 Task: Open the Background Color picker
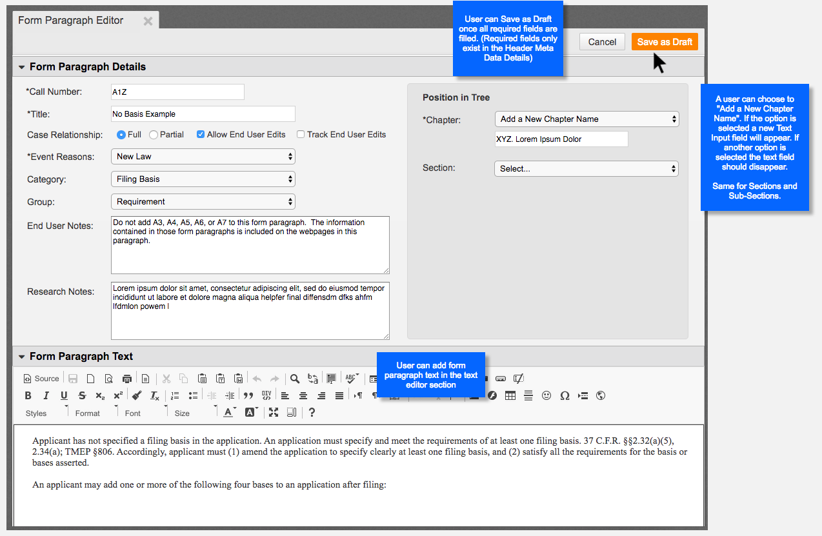tap(251, 412)
